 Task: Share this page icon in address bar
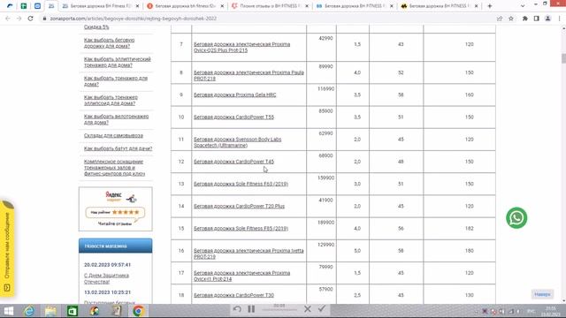[x=500, y=19]
